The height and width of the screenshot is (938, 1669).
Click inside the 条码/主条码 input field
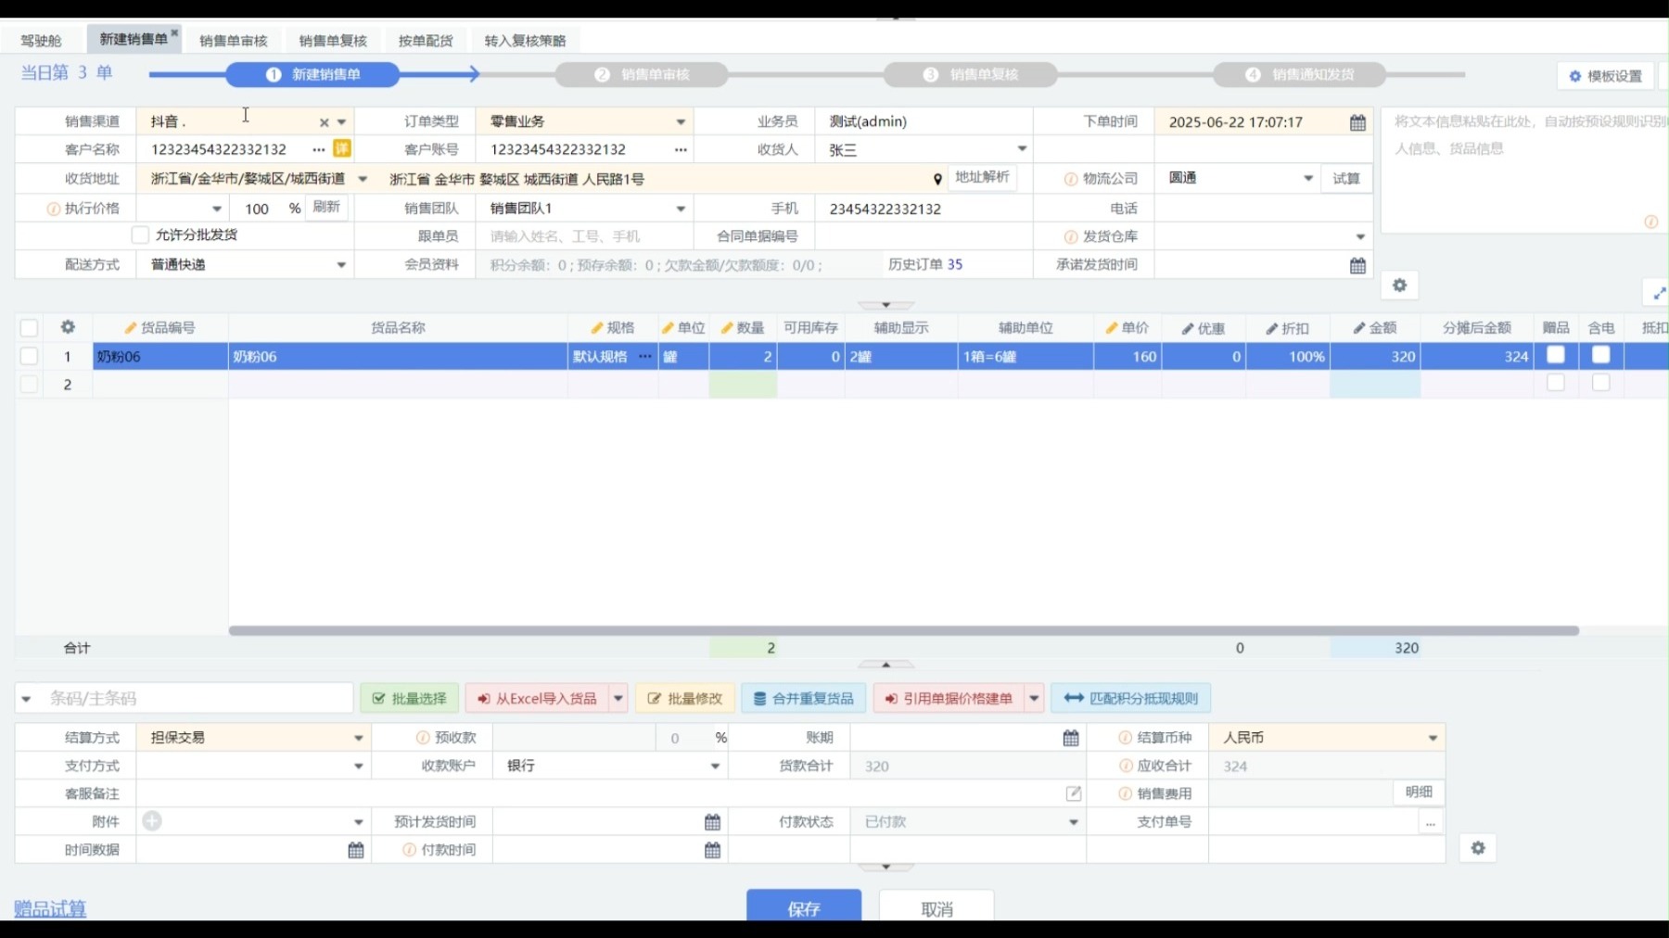coord(185,697)
